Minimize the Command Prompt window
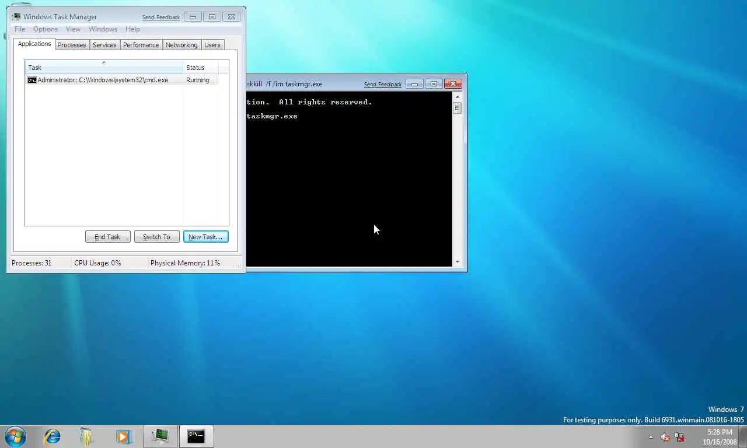The width and height of the screenshot is (747, 448). [414, 84]
